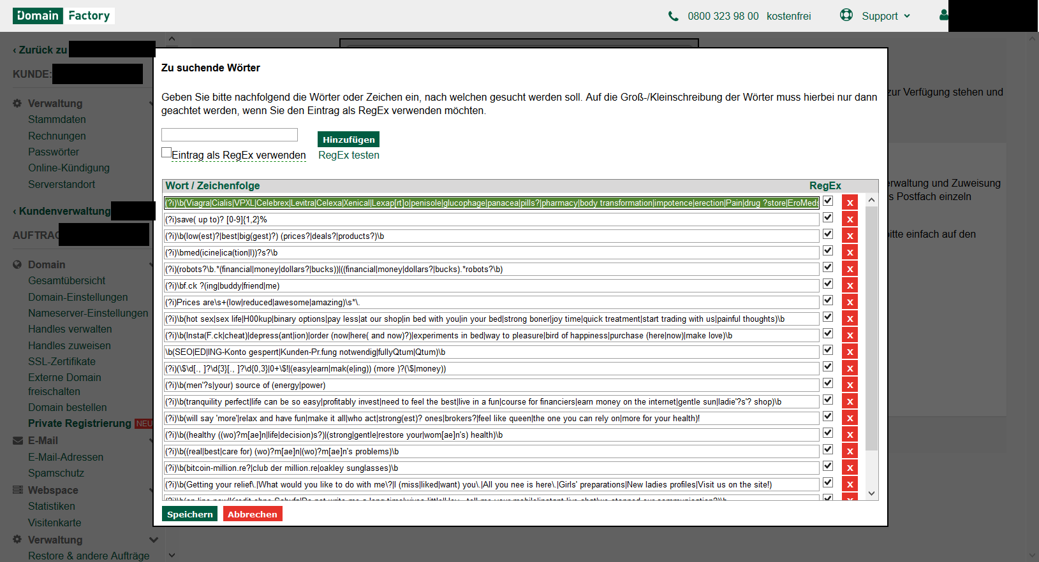Viewport: 1039px width, 562px height.
Task: Delete the real|best|care for row
Action: click(x=850, y=451)
